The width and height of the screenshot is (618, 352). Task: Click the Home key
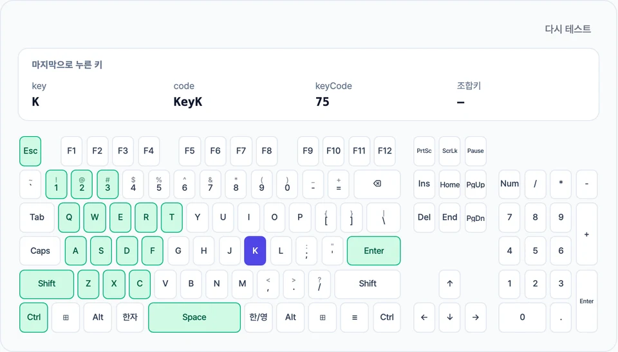(450, 184)
